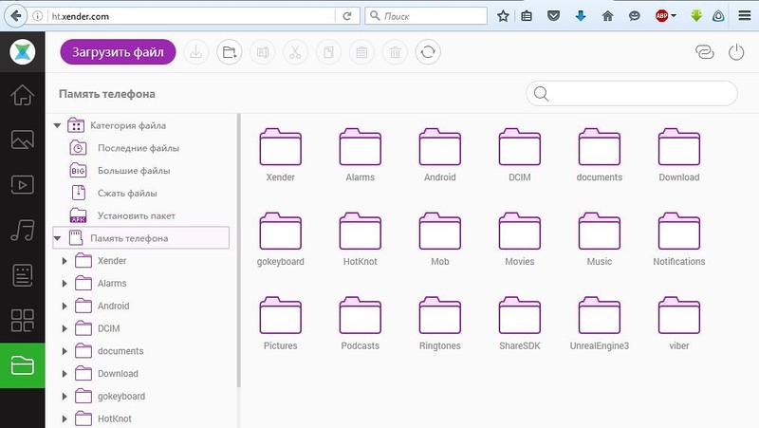The height and width of the screenshot is (428, 759).
Task: Expand the DCIM folder in the tree
Action: (x=65, y=328)
